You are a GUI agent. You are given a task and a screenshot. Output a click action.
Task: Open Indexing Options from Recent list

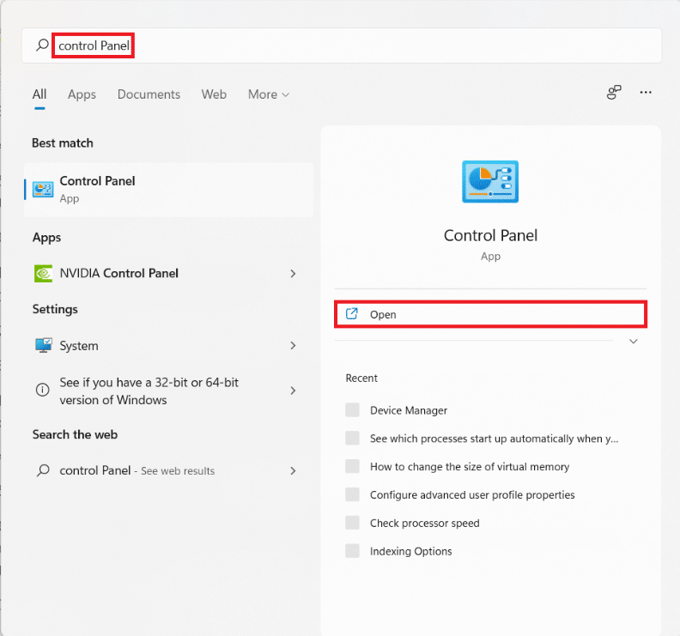[410, 551]
